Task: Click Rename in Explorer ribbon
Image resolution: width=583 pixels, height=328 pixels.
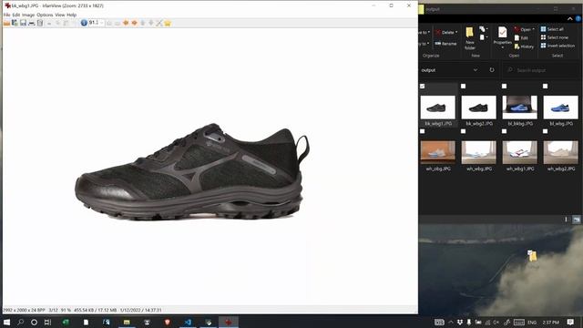Action: tap(445, 44)
